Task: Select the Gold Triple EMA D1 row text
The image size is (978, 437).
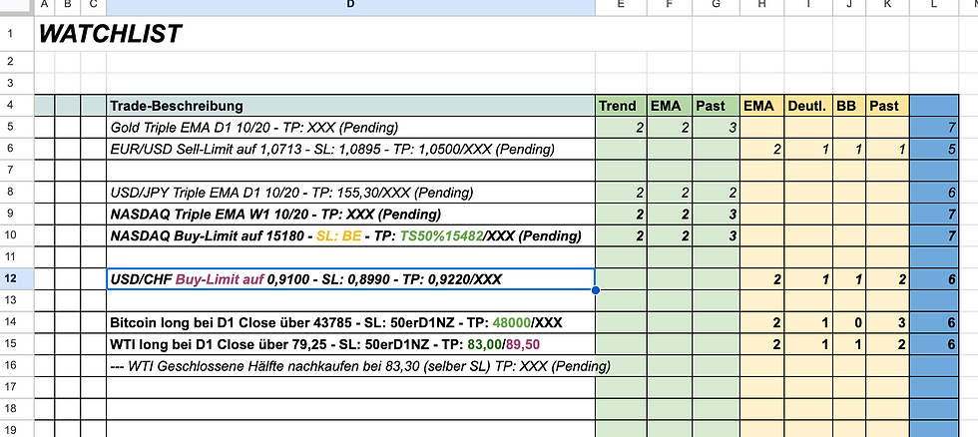Action: (x=253, y=127)
